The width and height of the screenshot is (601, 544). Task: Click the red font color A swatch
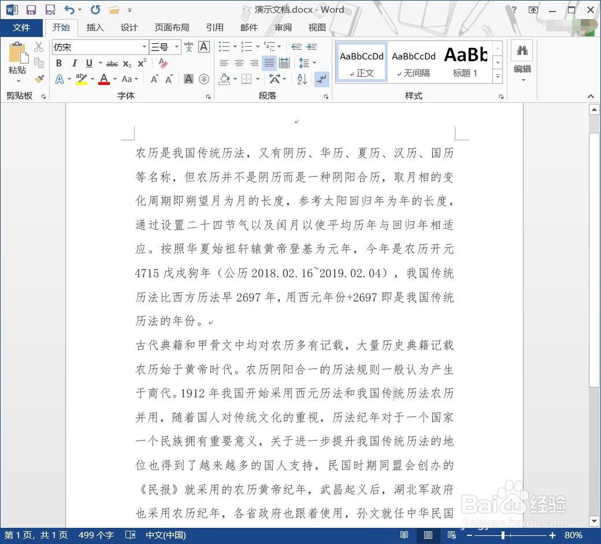[104, 79]
